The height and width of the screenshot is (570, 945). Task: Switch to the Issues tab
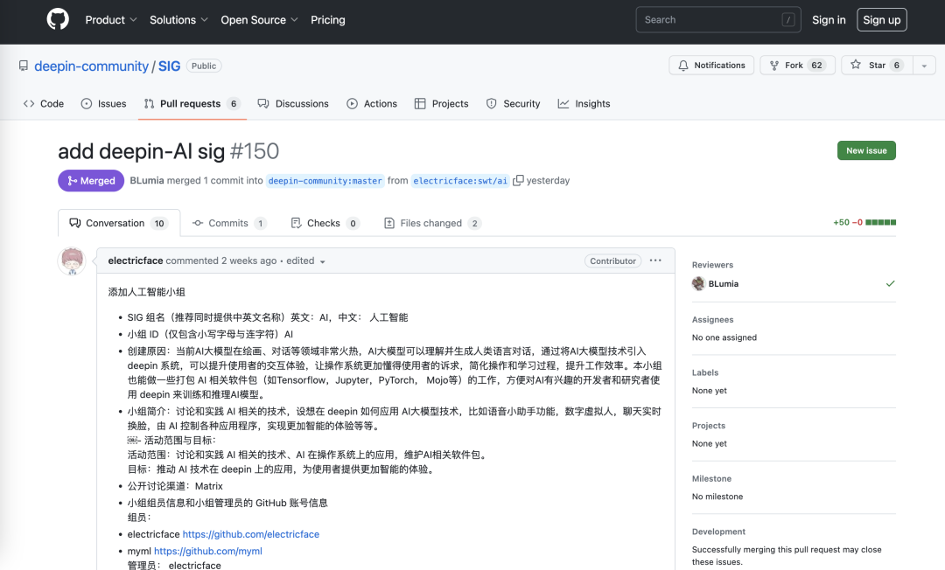103,103
